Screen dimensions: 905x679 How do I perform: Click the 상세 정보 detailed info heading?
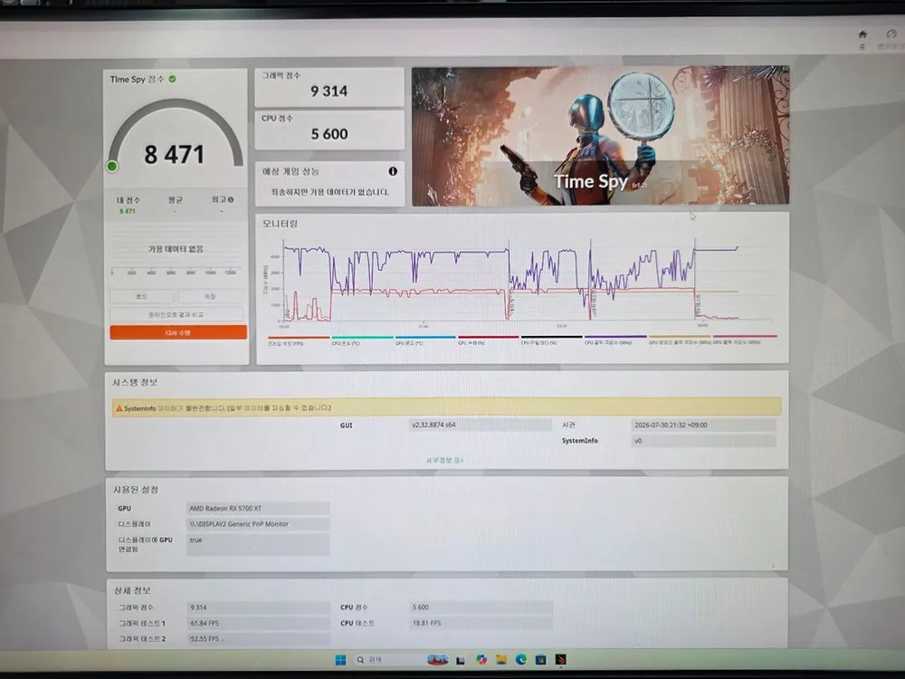point(132,590)
